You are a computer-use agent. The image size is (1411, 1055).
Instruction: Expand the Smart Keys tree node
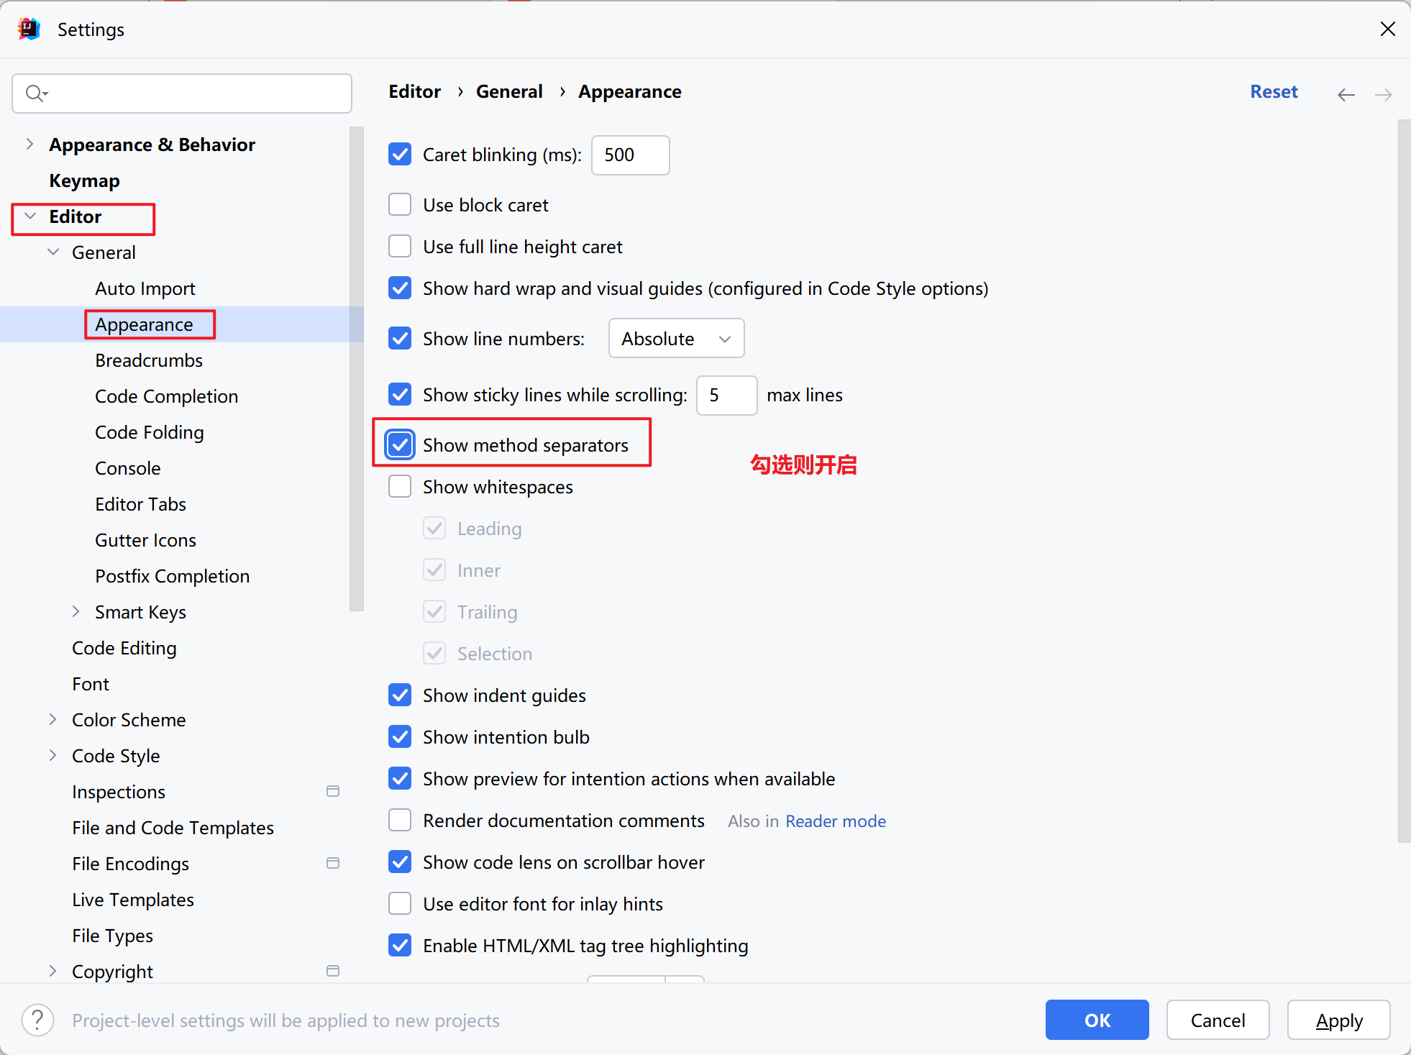click(x=76, y=611)
